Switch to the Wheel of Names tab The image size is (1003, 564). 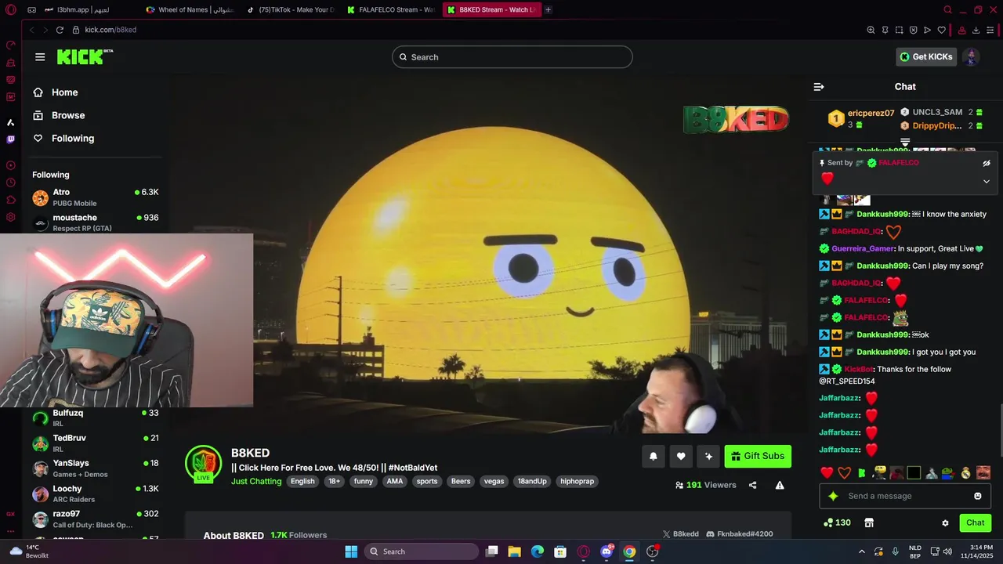click(190, 9)
